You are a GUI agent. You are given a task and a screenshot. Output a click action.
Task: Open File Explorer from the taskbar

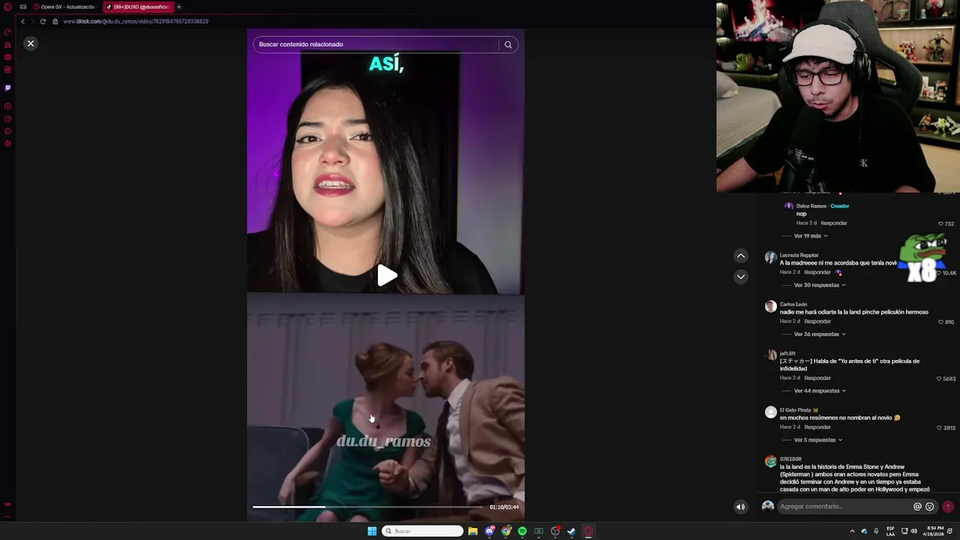pos(472,531)
